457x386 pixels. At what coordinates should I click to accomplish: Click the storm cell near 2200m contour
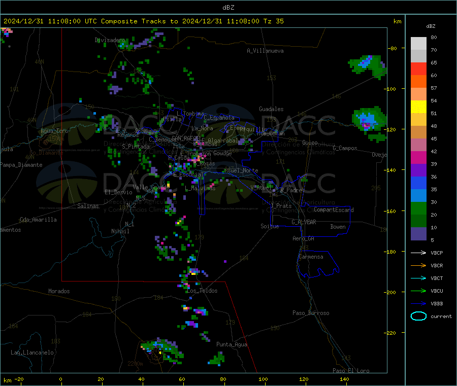pyautogui.click(x=162, y=351)
